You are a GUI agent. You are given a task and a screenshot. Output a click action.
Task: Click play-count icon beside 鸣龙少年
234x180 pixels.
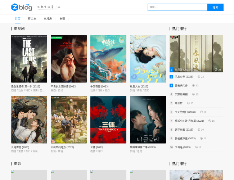coord(199,77)
